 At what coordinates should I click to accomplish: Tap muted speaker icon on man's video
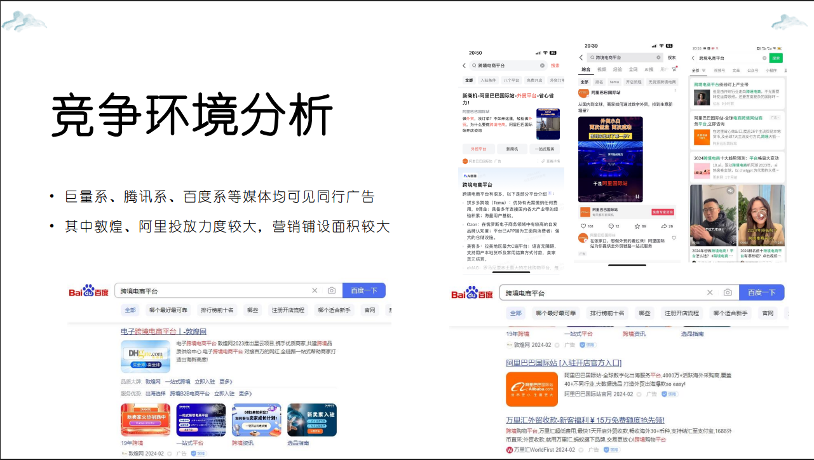730,190
